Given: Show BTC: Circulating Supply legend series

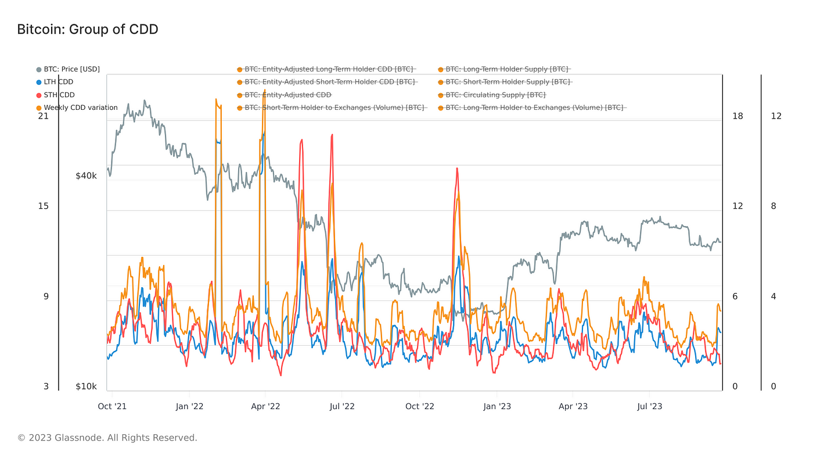Looking at the screenshot, I should tap(492, 95).
